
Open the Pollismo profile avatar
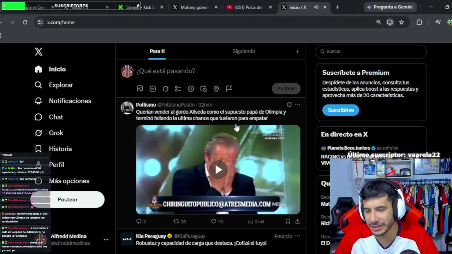click(127, 108)
